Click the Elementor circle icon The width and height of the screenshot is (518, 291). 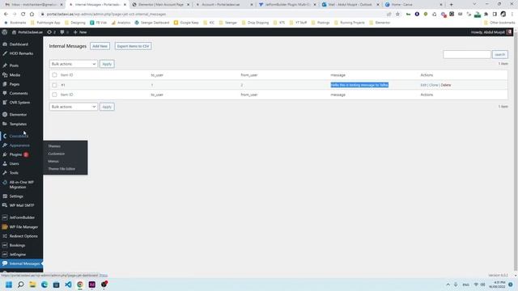click(x=5, y=115)
